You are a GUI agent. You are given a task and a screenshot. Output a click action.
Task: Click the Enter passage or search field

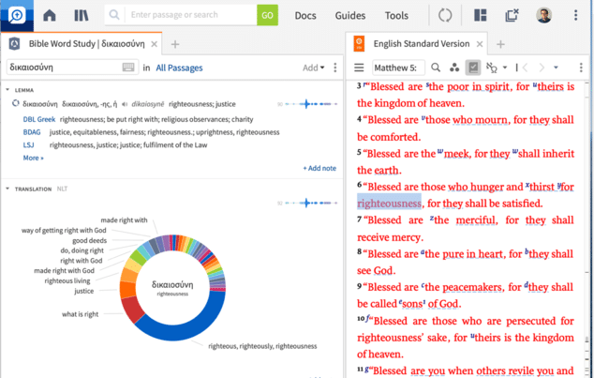(x=190, y=15)
